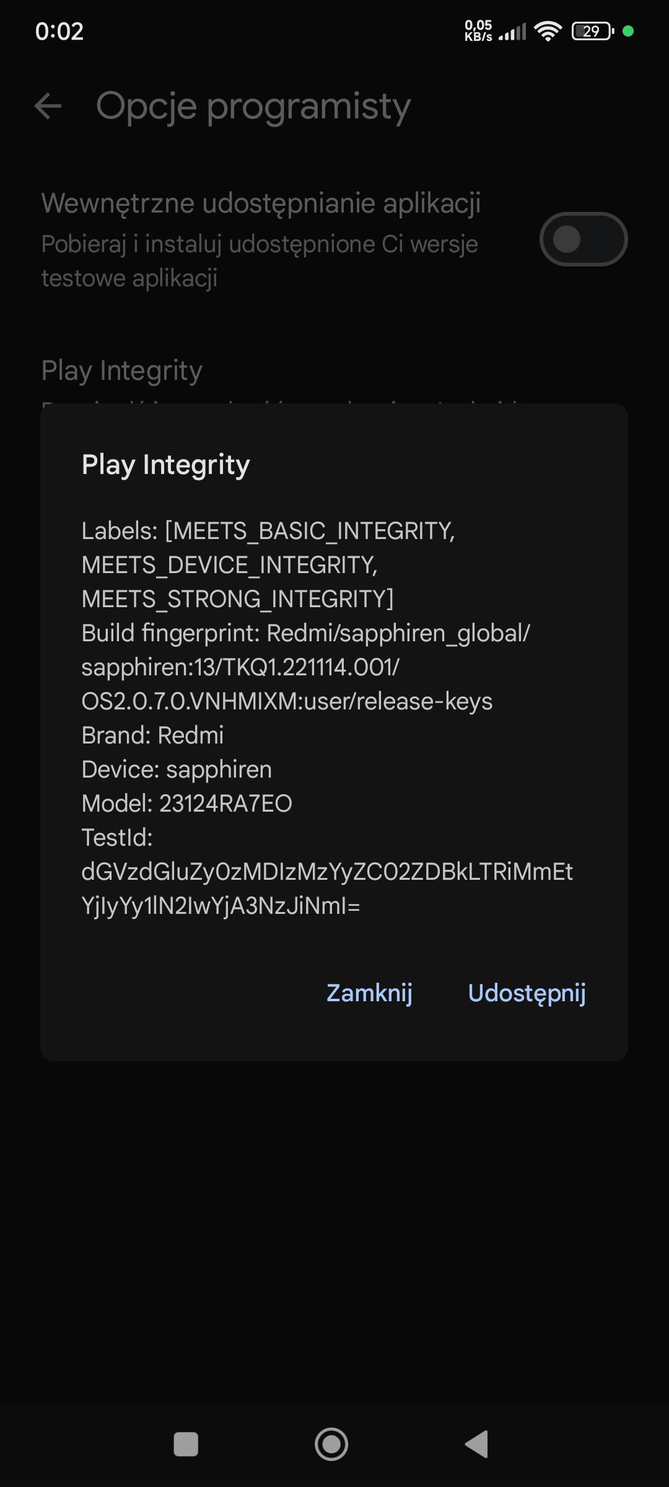Click the Play Integrity dialog title

point(166,465)
